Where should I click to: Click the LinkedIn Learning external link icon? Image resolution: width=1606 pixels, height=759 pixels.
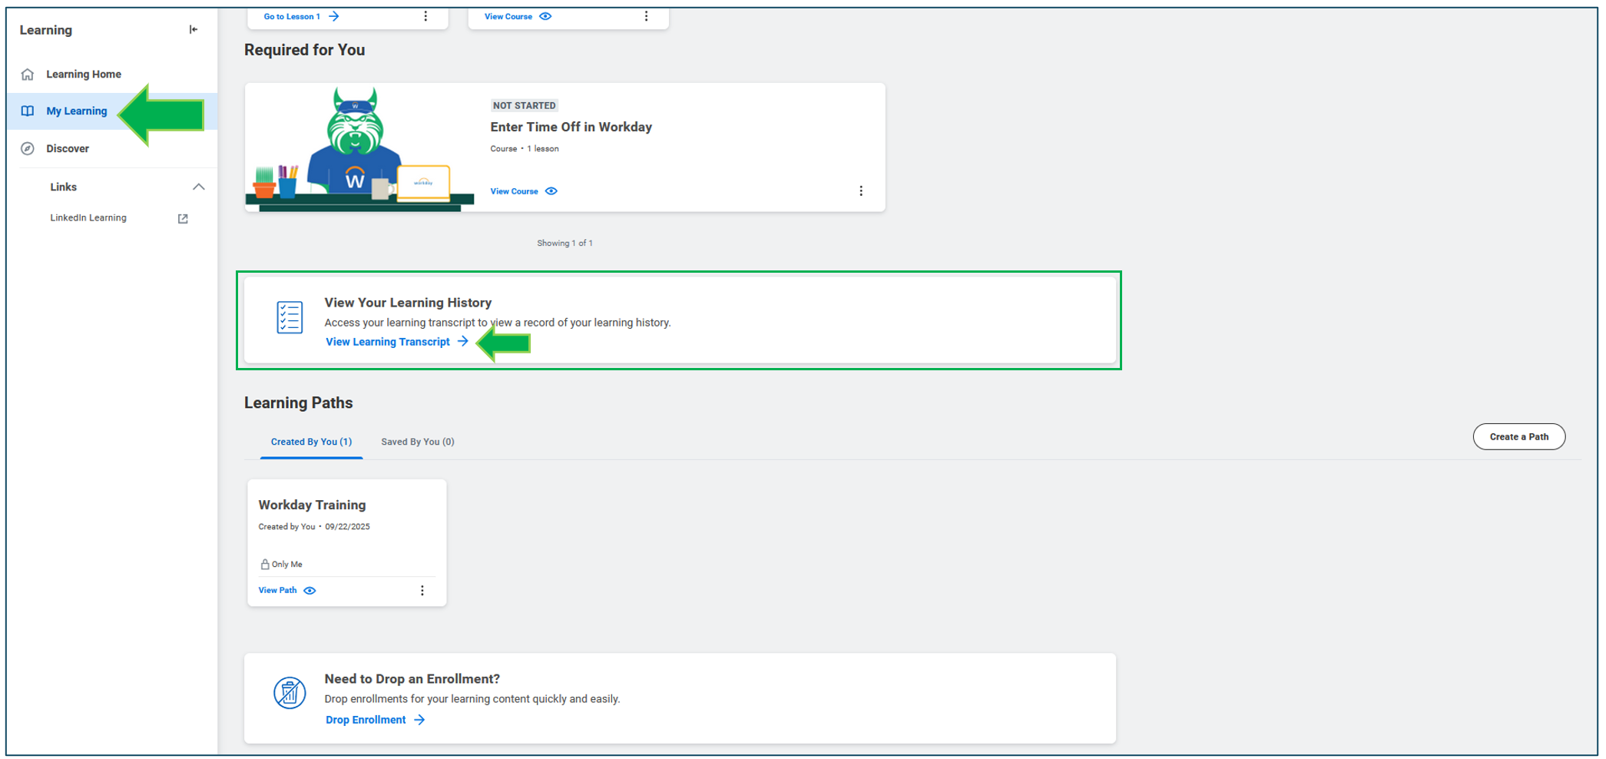183,219
